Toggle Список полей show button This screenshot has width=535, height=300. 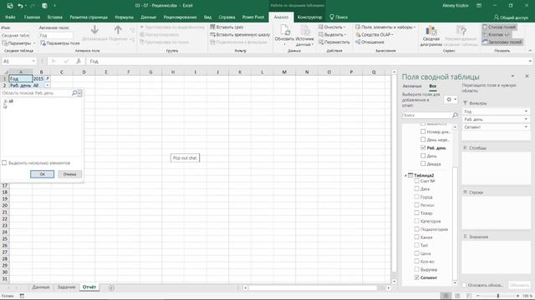click(x=499, y=27)
